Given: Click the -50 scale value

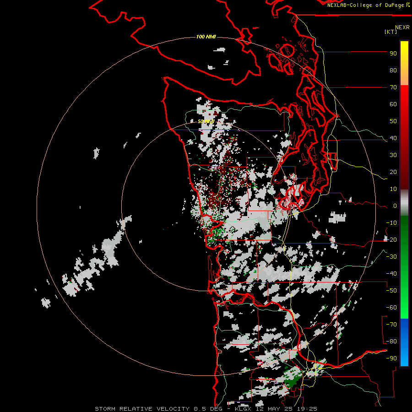Looking at the screenshot, I should (x=391, y=291).
